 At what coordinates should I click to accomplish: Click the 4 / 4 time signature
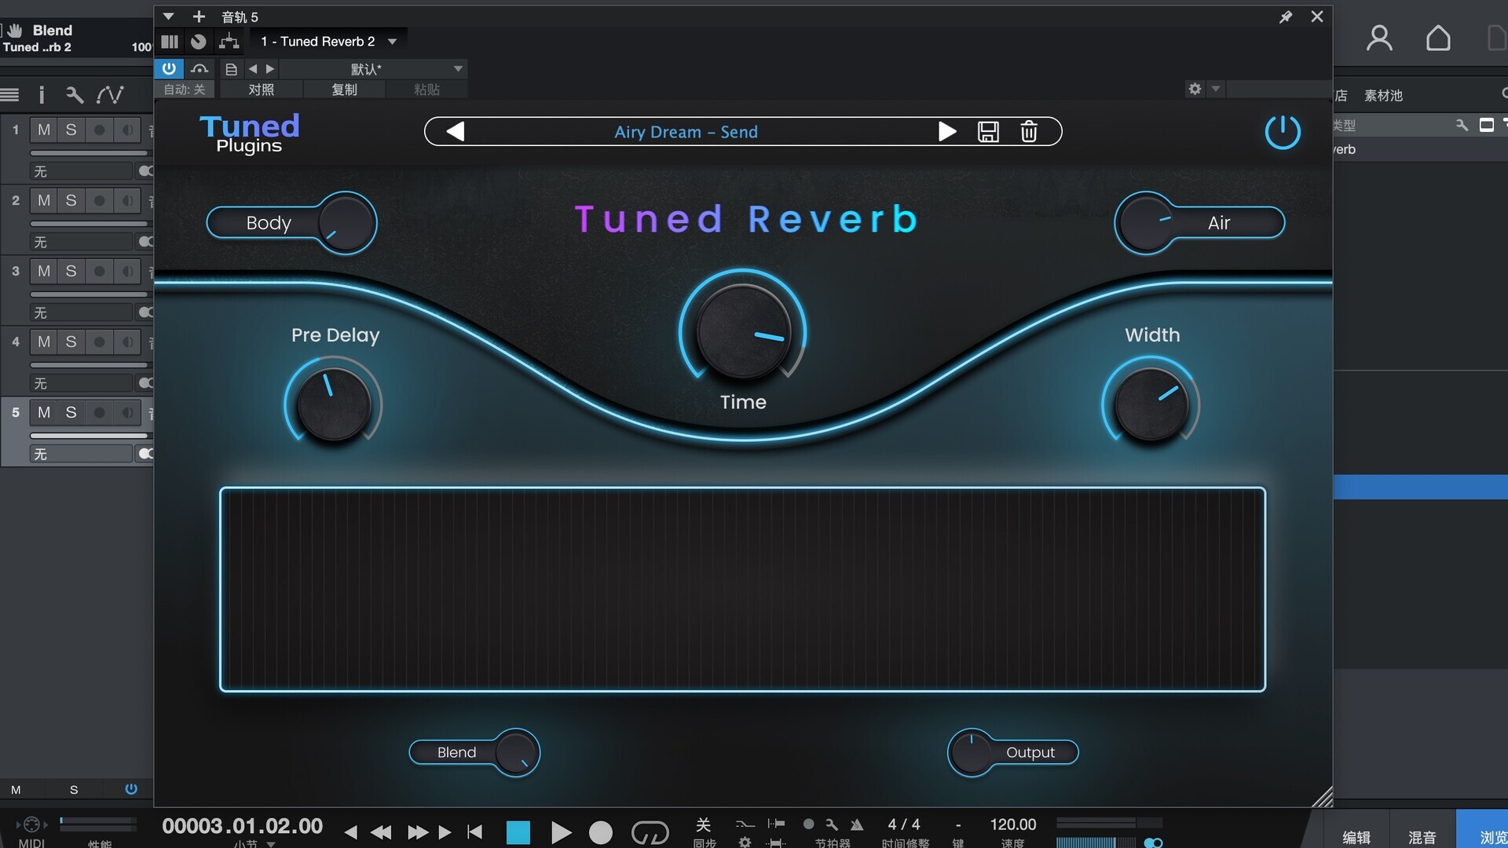pyautogui.click(x=903, y=824)
